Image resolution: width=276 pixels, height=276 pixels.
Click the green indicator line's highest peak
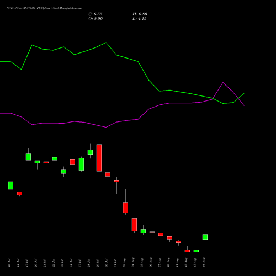click(106, 43)
